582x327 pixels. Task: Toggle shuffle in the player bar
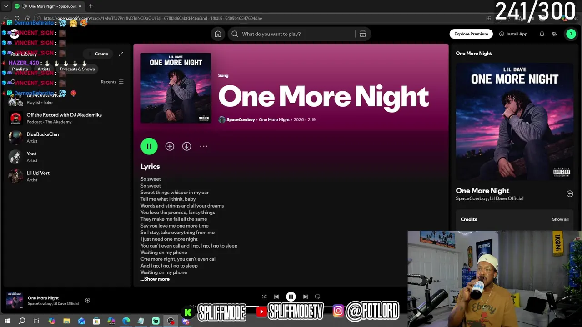264,297
